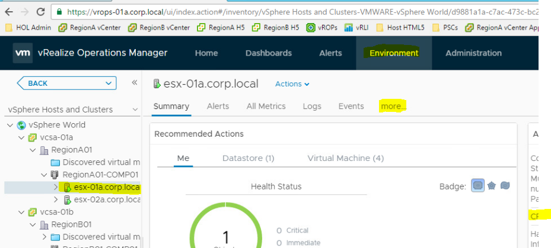This screenshot has width=551, height=248.
Task: Open the Alerts top menu
Action: [331, 53]
